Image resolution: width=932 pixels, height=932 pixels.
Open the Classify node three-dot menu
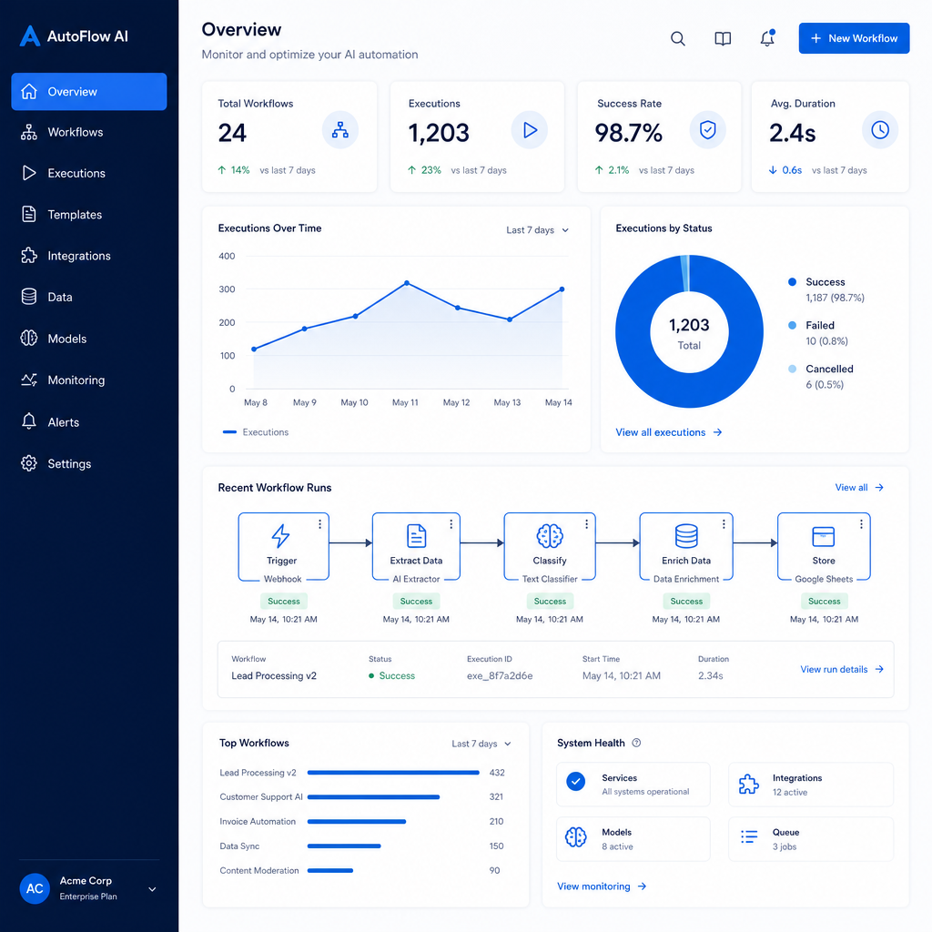click(x=587, y=523)
